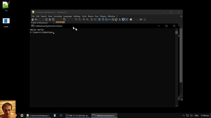Open the Document List icon
Screen dimensions: 211x118
tap(116, 20)
